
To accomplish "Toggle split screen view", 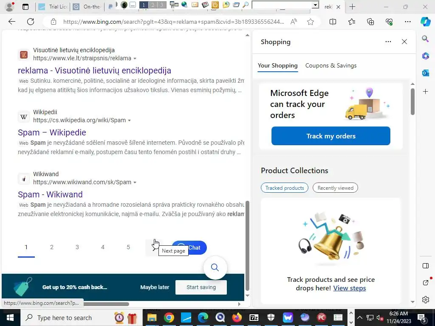I will (333, 22).
